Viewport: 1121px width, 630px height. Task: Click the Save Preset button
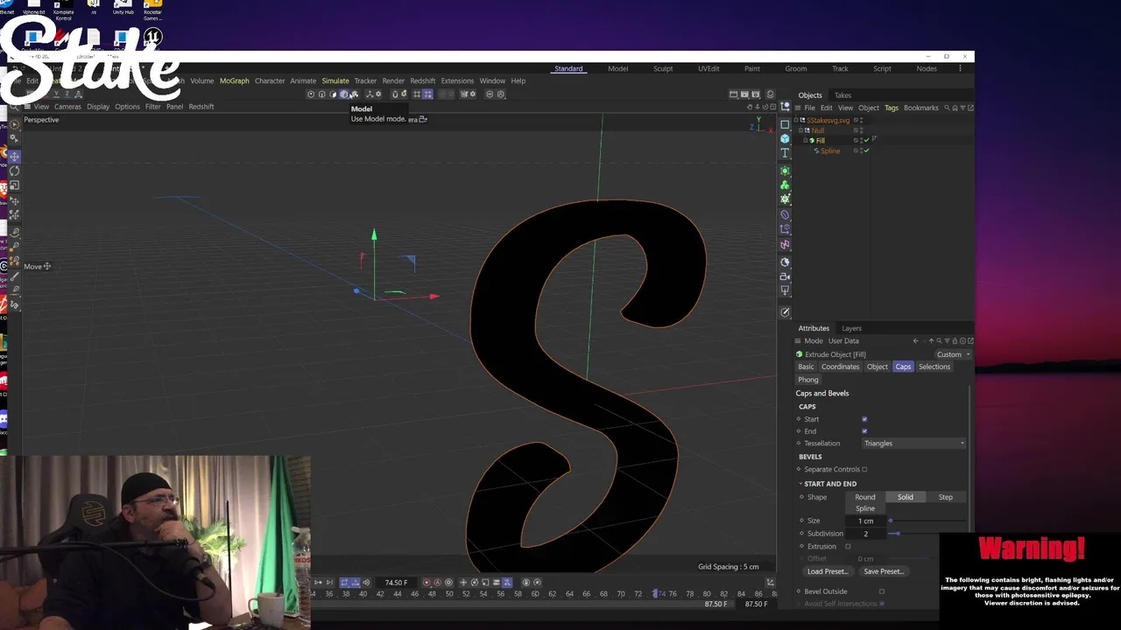pyautogui.click(x=883, y=571)
